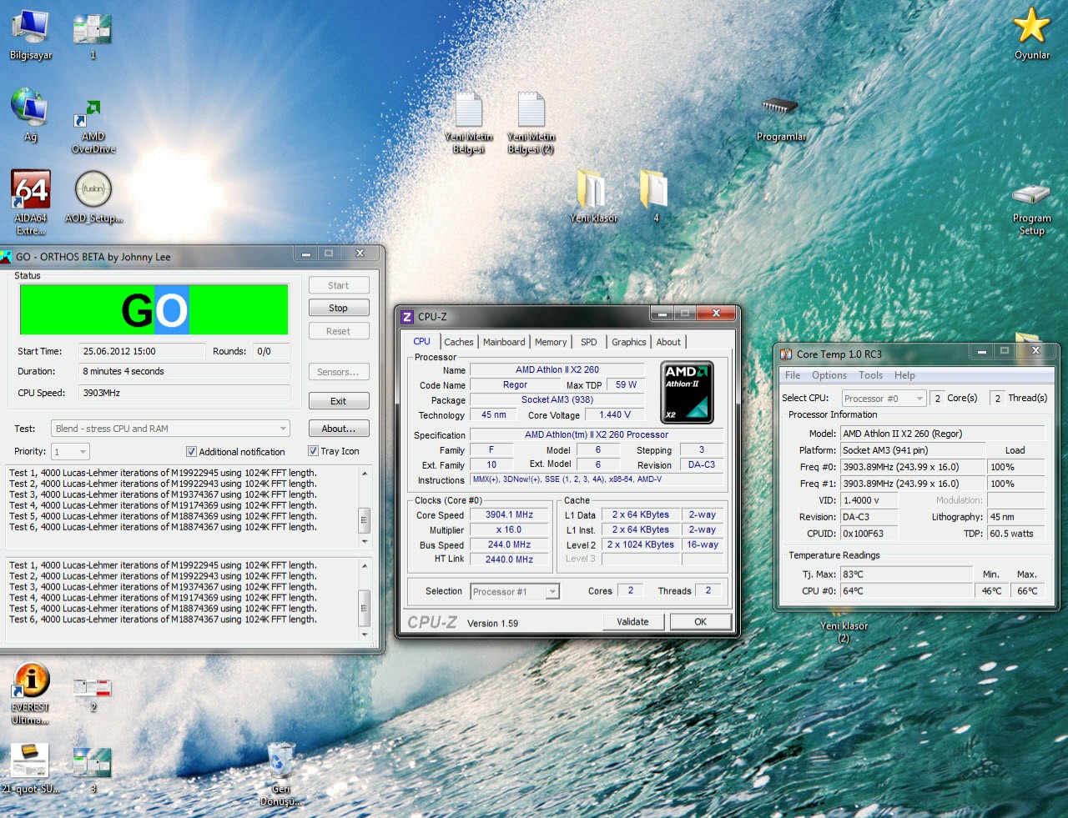Click Core Voltage value 1.440 V
The height and width of the screenshot is (818, 1068).
[615, 414]
